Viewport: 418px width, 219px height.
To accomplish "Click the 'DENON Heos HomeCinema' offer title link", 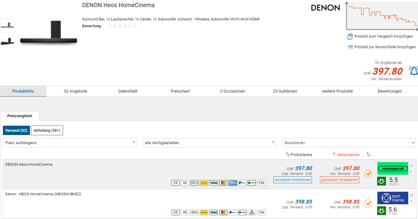I will coord(29,165).
